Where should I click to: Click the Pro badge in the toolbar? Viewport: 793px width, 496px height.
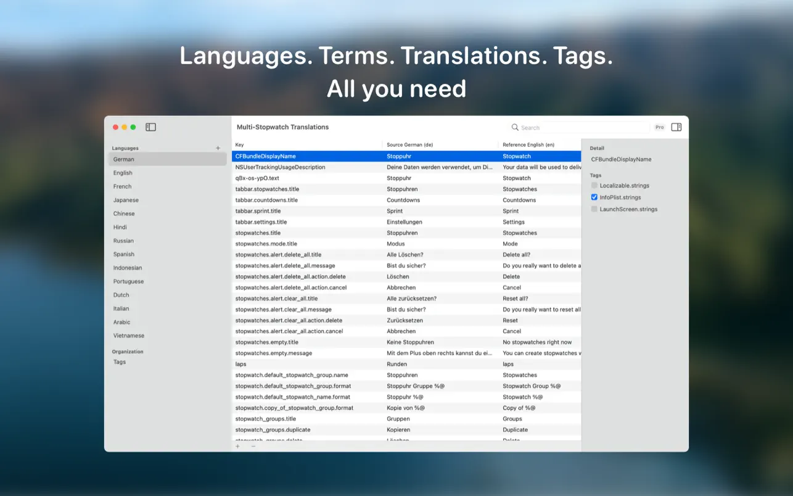click(x=659, y=127)
